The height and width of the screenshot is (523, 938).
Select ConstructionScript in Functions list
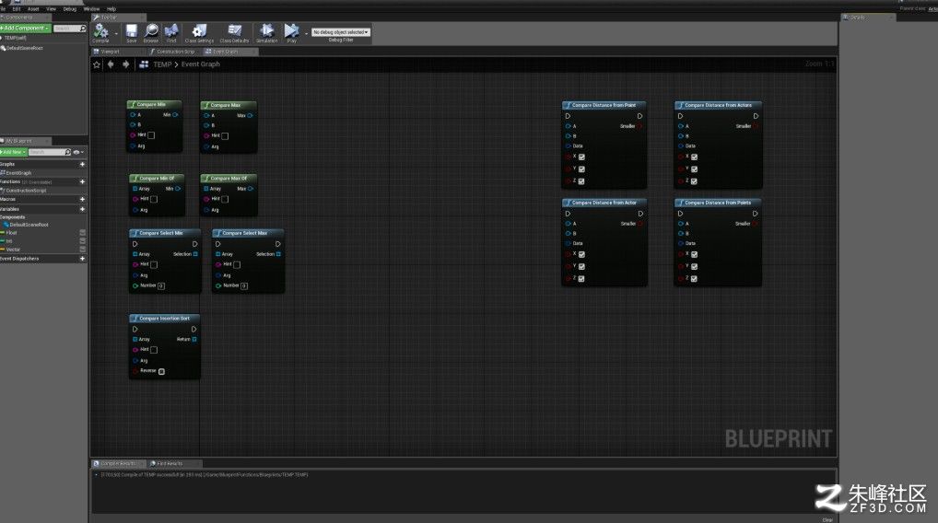click(26, 190)
